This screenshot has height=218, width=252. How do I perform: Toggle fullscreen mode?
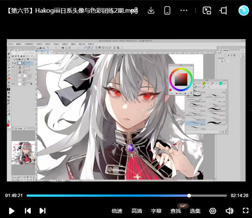[246, 211]
